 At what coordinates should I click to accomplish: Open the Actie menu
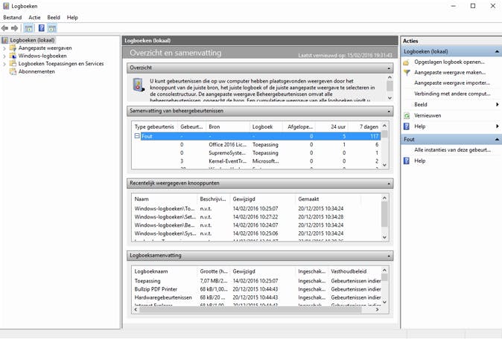tap(34, 17)
